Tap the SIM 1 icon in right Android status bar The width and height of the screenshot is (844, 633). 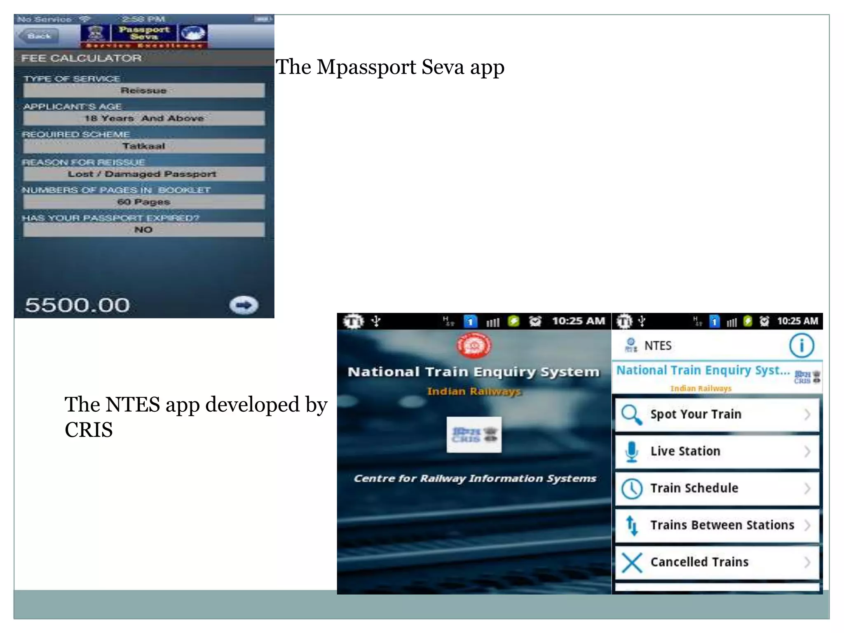[714, 321]
